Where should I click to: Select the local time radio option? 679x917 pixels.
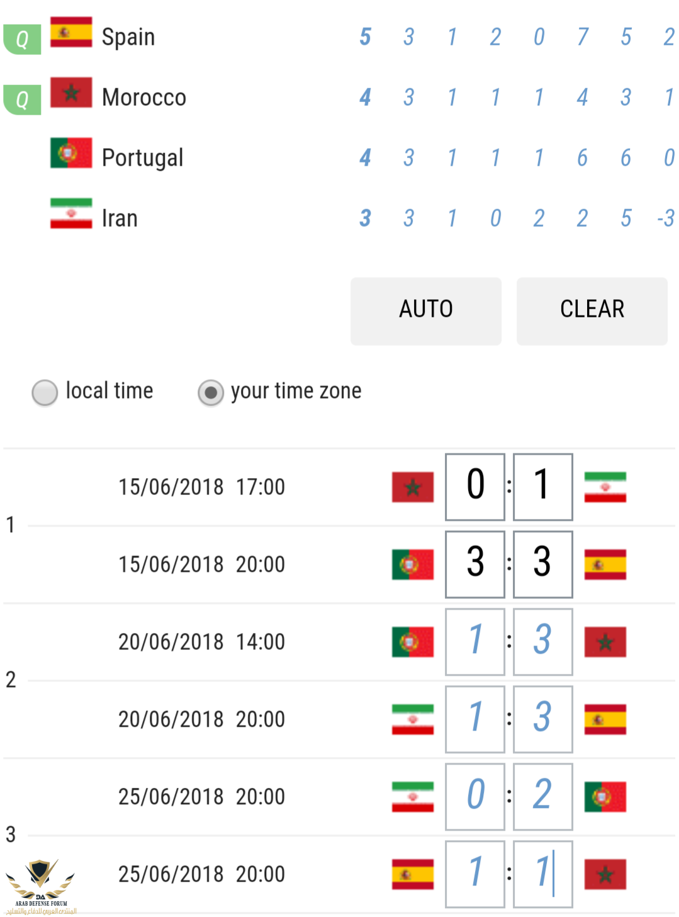45,392
